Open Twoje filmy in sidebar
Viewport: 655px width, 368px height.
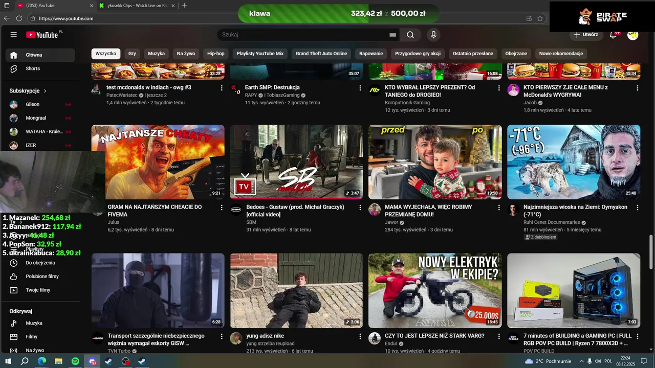(40, 290)
